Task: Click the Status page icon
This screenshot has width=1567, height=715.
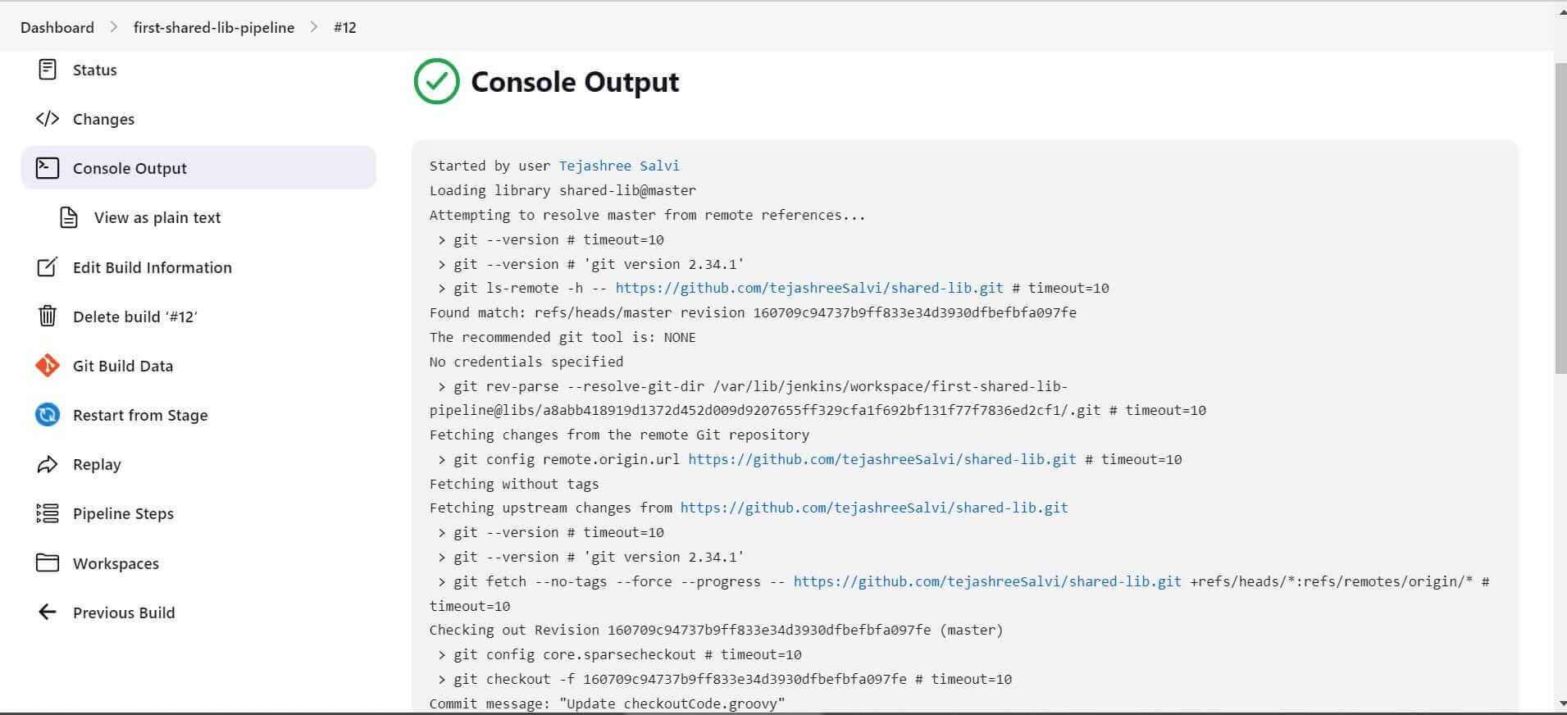Action: pyautogui.click(x=48, y=70)
